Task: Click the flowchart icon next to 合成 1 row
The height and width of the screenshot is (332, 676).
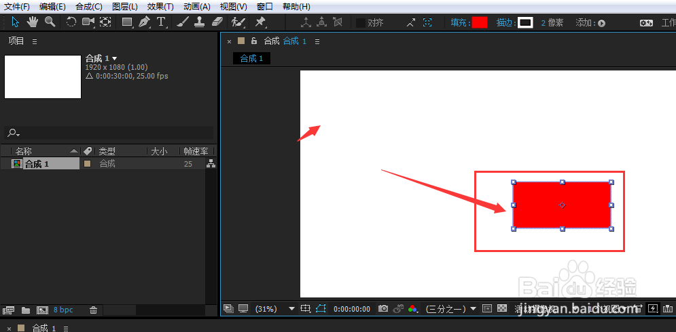Action: 211,163
